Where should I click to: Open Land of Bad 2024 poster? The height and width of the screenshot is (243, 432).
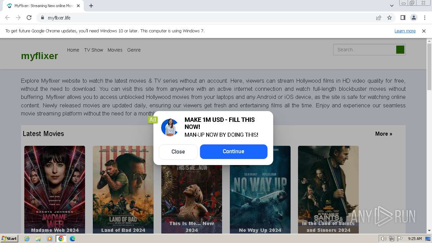coord(123,189)
